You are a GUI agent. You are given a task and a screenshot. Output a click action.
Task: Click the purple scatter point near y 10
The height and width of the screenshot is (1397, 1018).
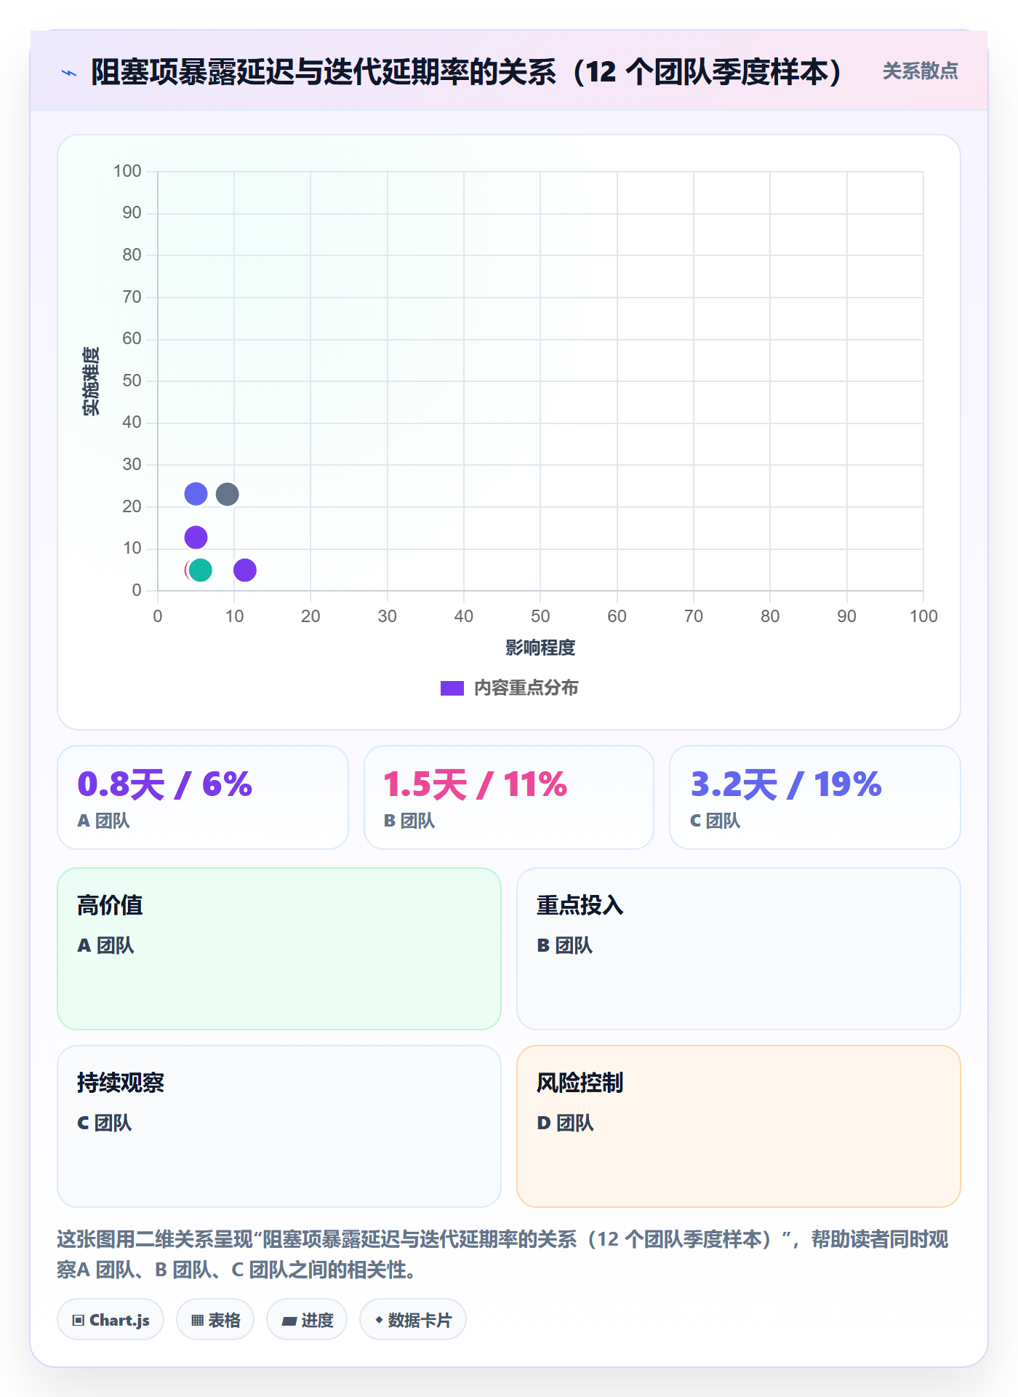coord(196,538)
